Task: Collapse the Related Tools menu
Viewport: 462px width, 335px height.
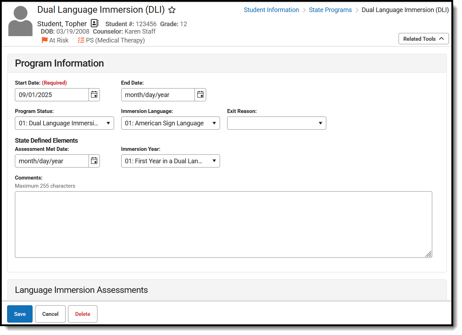Action: pos(423,39)
